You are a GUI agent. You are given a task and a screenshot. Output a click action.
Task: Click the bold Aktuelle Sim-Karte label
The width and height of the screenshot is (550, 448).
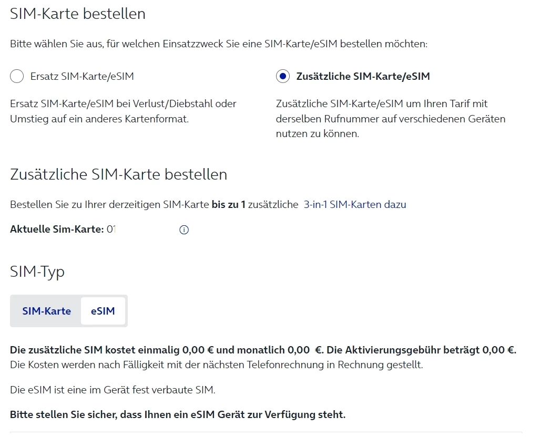pyautogui.click(x=57, y=230)
